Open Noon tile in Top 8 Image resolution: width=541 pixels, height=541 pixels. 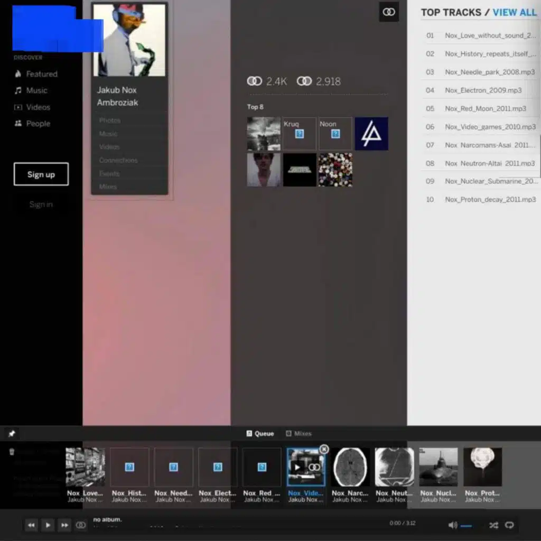[335, 134]
